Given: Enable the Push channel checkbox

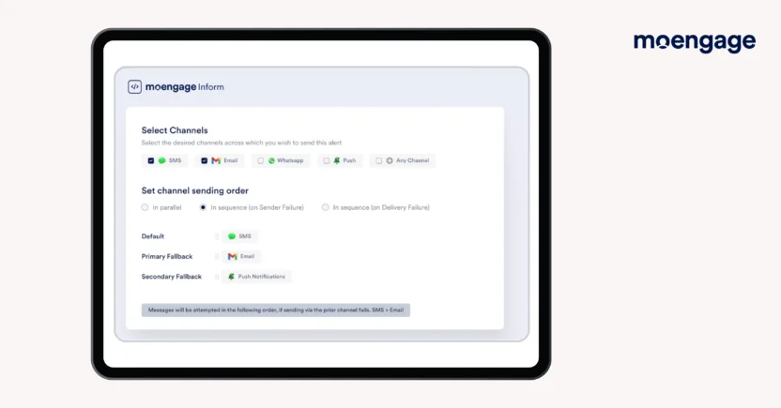Looking at the screenshot, I should pyautogui.click(x=327, y=160).
